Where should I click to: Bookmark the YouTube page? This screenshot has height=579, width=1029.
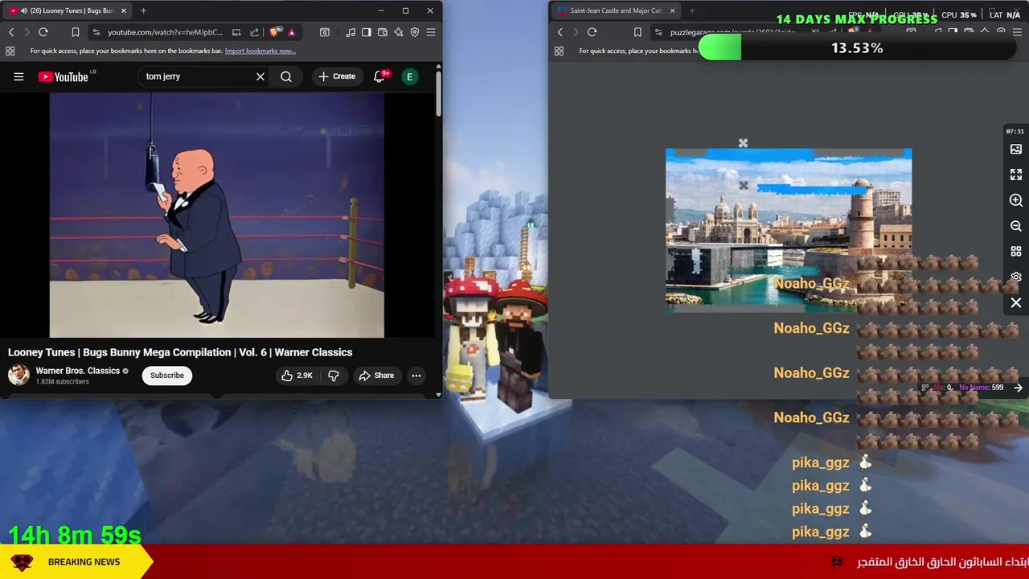pos(75,32)
